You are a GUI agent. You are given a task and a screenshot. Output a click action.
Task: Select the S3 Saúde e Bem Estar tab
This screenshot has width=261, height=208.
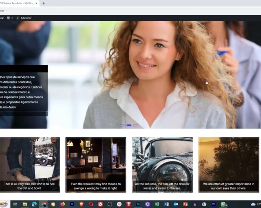pyautogui.click(x=18, y=3)
